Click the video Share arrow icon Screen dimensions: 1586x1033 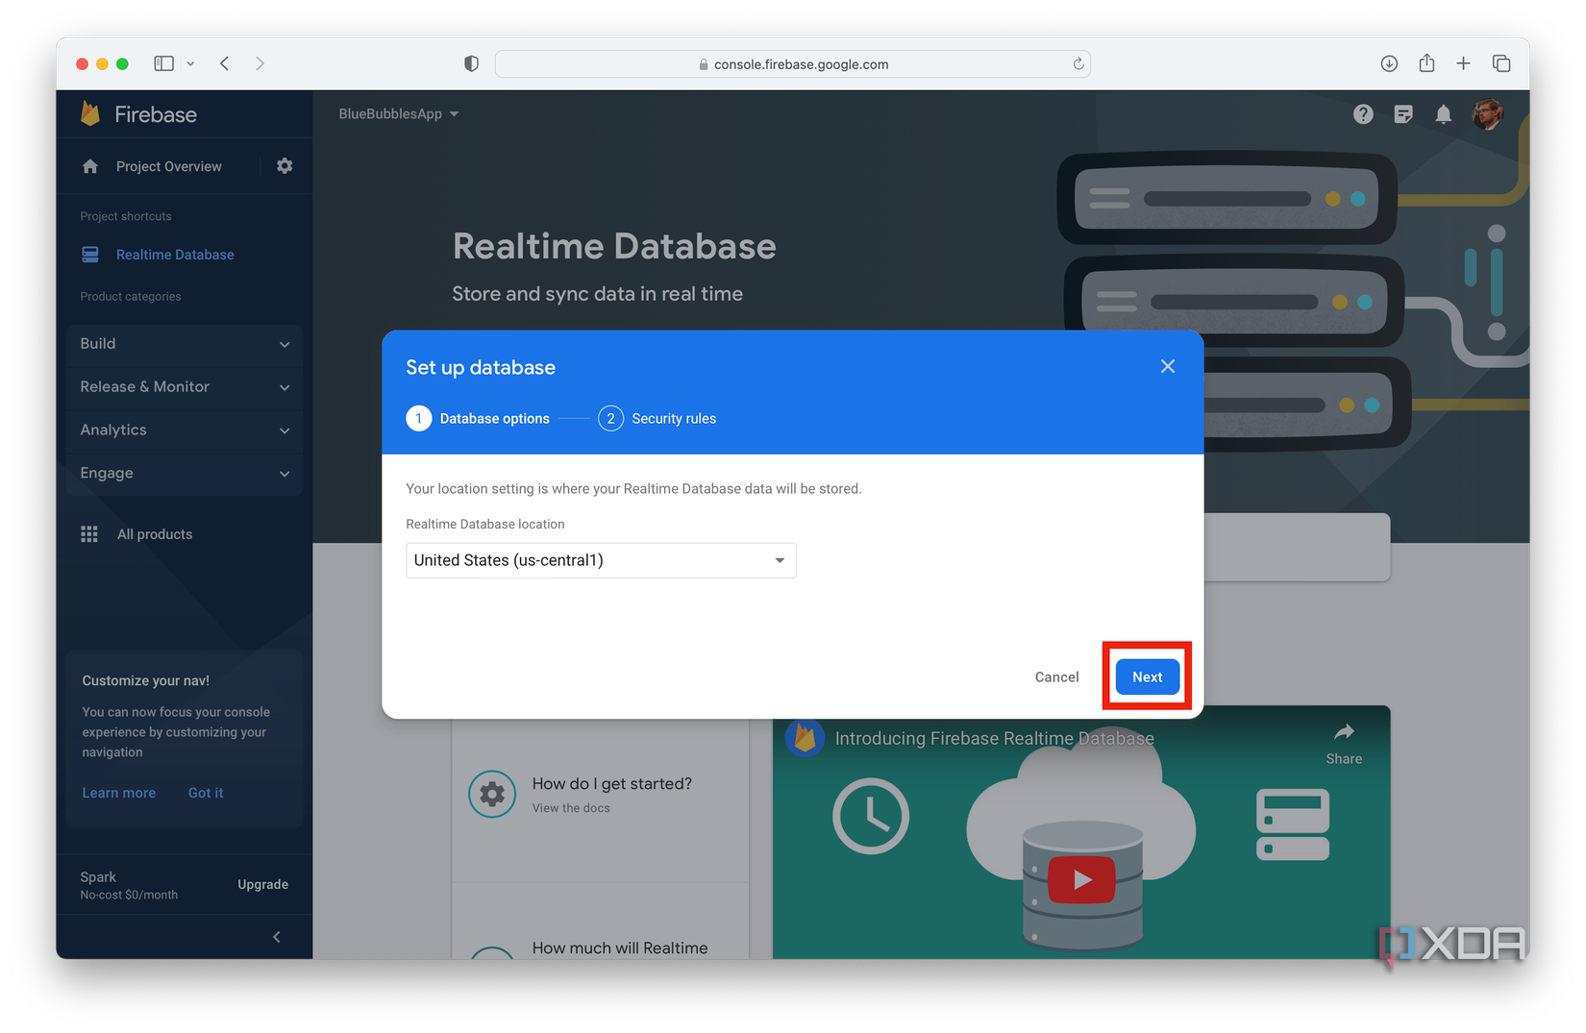point(1344,732)
